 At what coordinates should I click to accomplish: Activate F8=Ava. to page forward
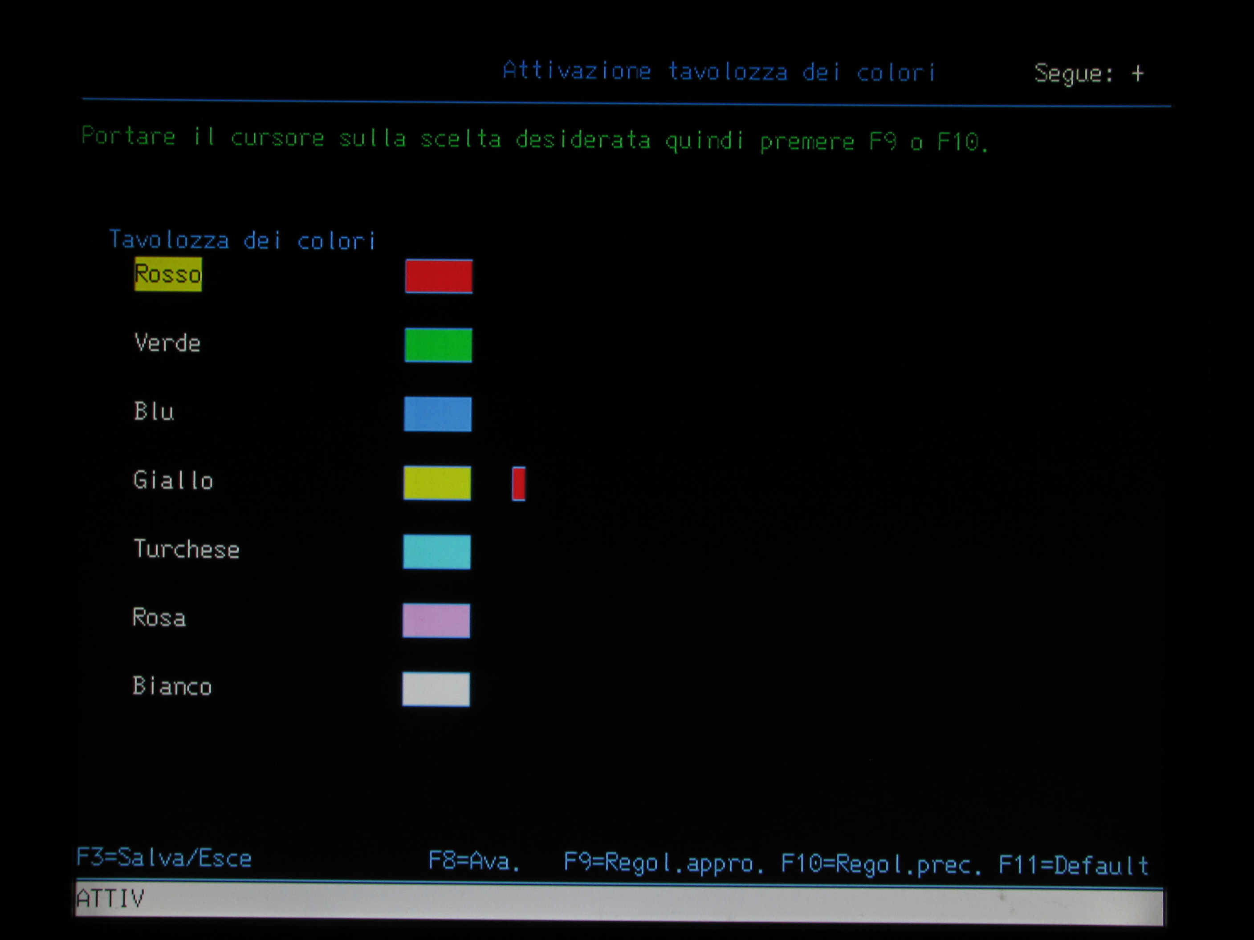click(x=474, y=861)
